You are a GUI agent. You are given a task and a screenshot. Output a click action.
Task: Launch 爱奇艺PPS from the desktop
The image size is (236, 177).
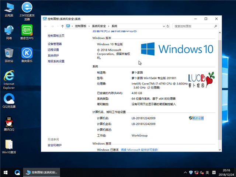[27, 32]
